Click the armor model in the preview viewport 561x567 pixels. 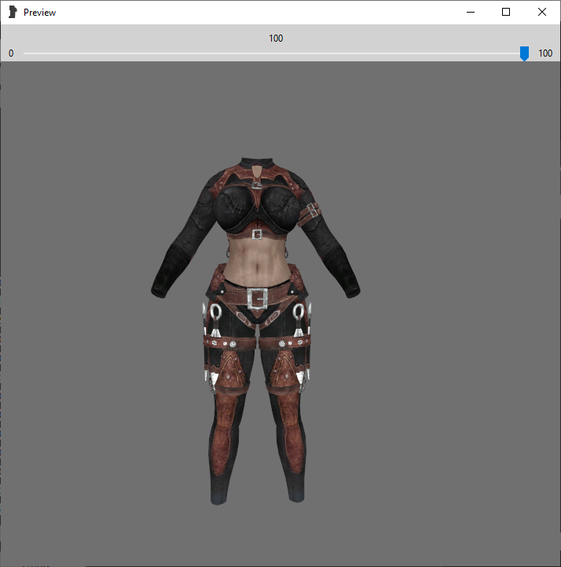(x=255, y=330)
